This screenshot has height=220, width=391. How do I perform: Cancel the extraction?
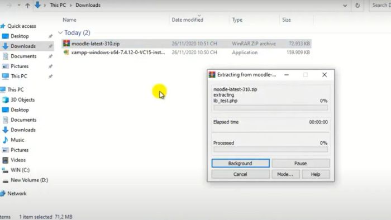click(x=240, y=174)
